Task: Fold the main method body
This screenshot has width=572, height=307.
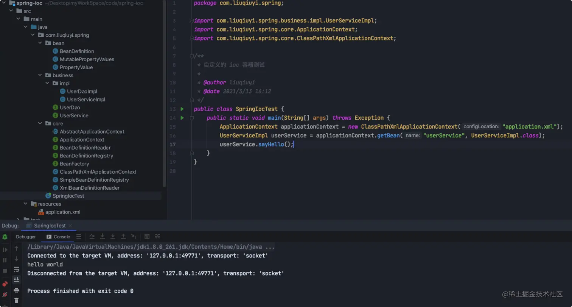Action: 192,118
